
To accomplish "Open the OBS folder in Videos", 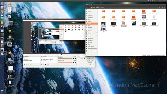I will [103, 18].
